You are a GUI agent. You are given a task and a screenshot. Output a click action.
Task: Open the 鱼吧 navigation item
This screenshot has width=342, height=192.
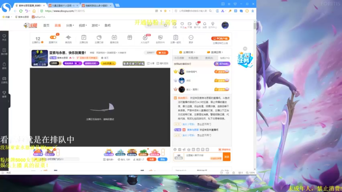(108, 26)
